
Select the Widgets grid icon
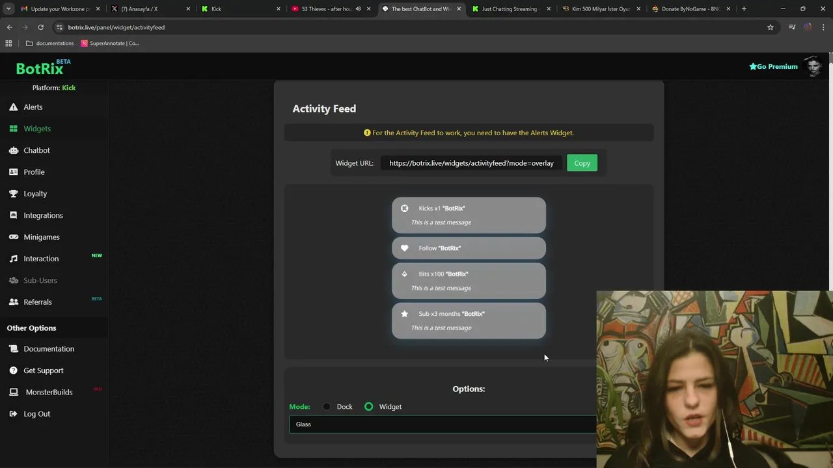(13, 129)
